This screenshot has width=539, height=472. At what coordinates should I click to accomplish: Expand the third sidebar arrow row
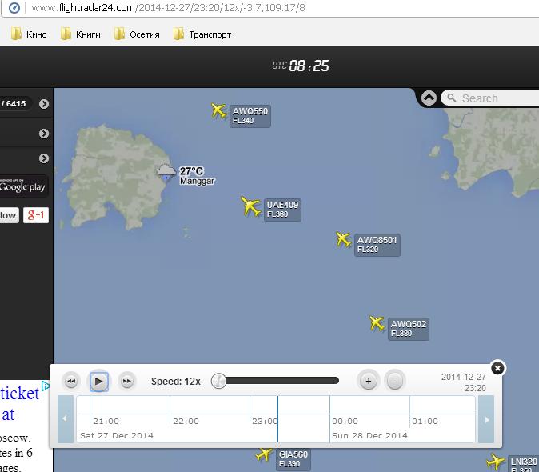(x=44, y=158)
